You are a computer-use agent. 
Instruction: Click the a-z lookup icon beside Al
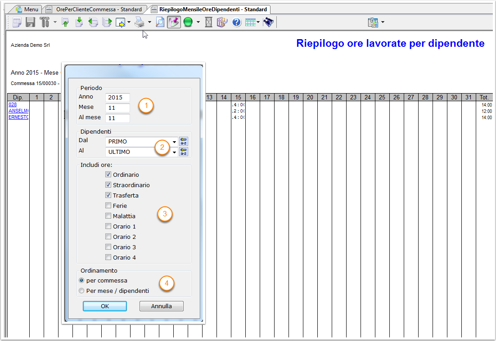[x=184, y=152]
